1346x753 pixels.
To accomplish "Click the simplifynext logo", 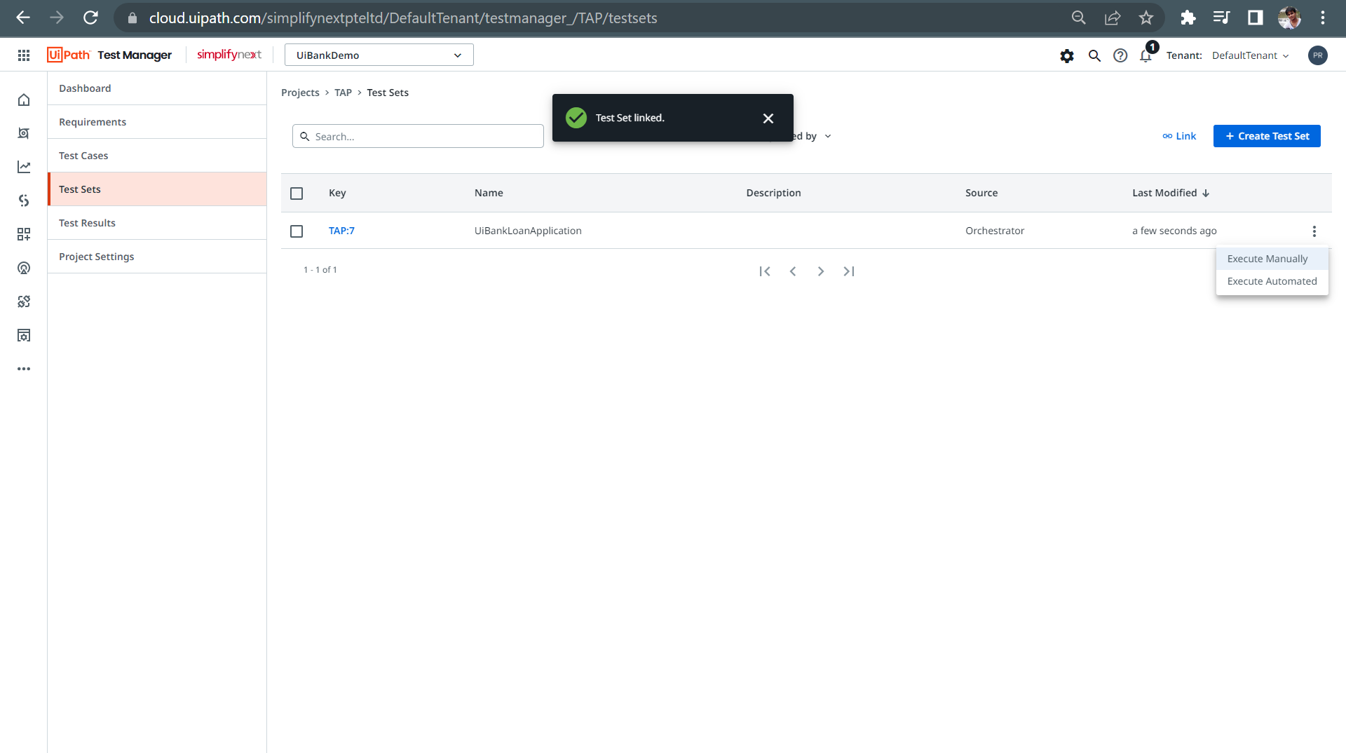I will (x=229, y=55).
